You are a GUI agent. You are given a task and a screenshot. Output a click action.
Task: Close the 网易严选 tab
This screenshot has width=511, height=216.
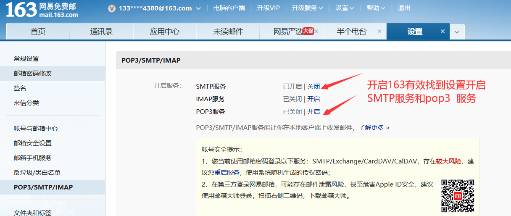(x=316, y=32)
